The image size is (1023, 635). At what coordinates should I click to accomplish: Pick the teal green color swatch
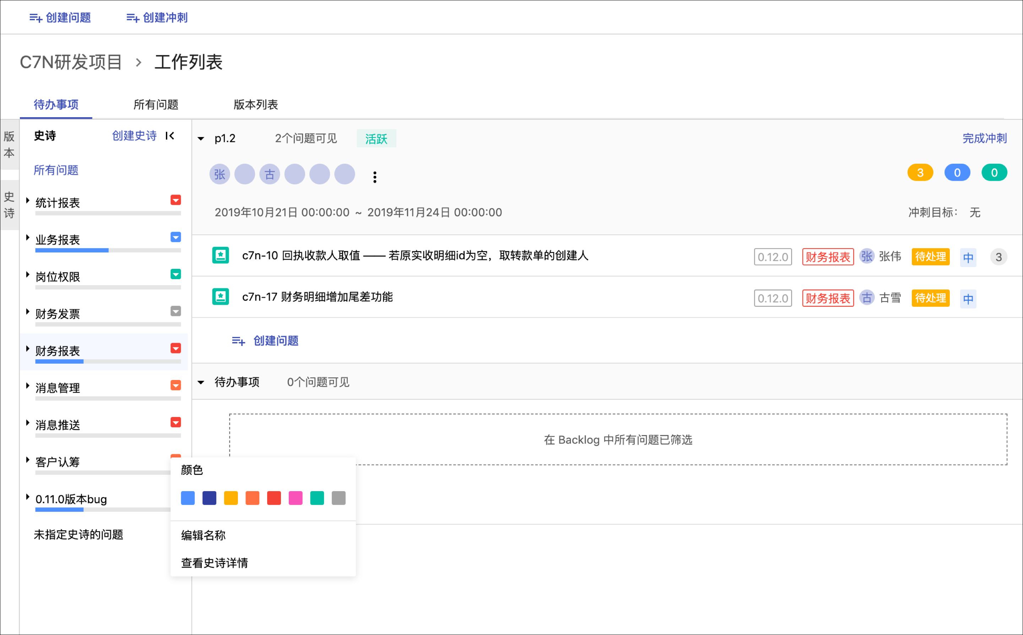[x=317, y=498]
